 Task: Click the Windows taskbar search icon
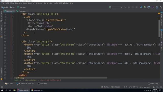point(6,90)
